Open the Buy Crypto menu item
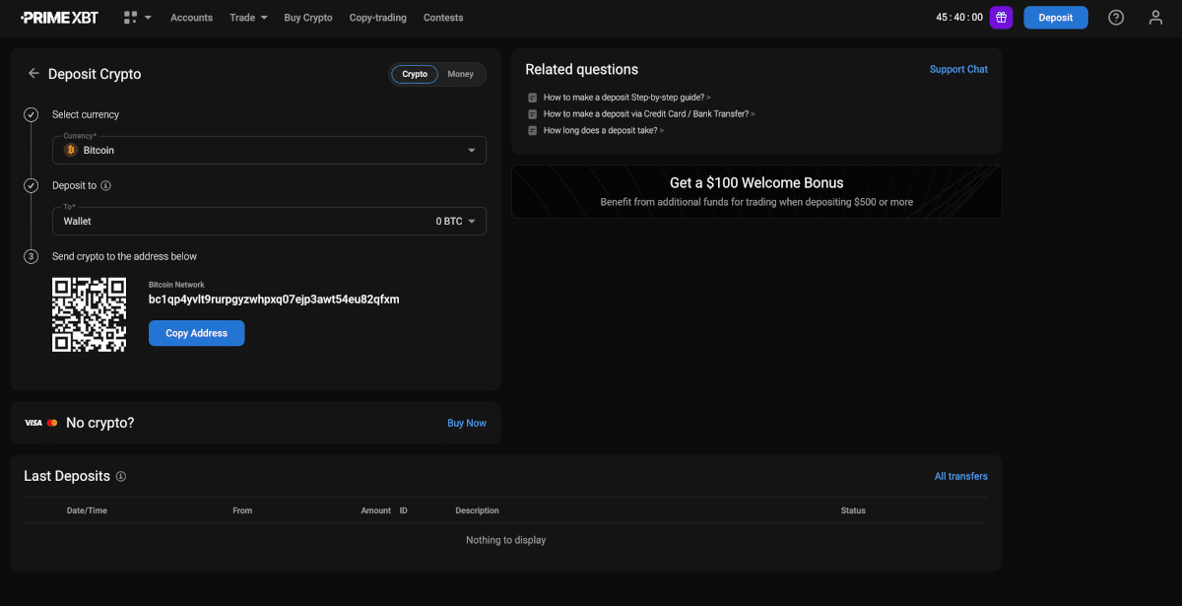This screenshot has width=1182, height=606. click(x=308, y=18)
